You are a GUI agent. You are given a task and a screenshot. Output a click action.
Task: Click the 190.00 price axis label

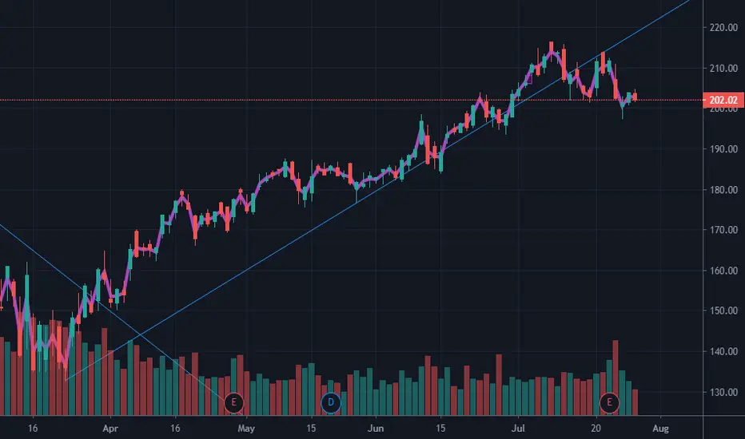723,149
